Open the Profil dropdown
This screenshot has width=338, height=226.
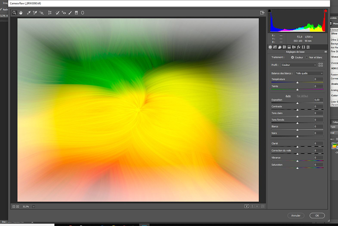point(299,65)
